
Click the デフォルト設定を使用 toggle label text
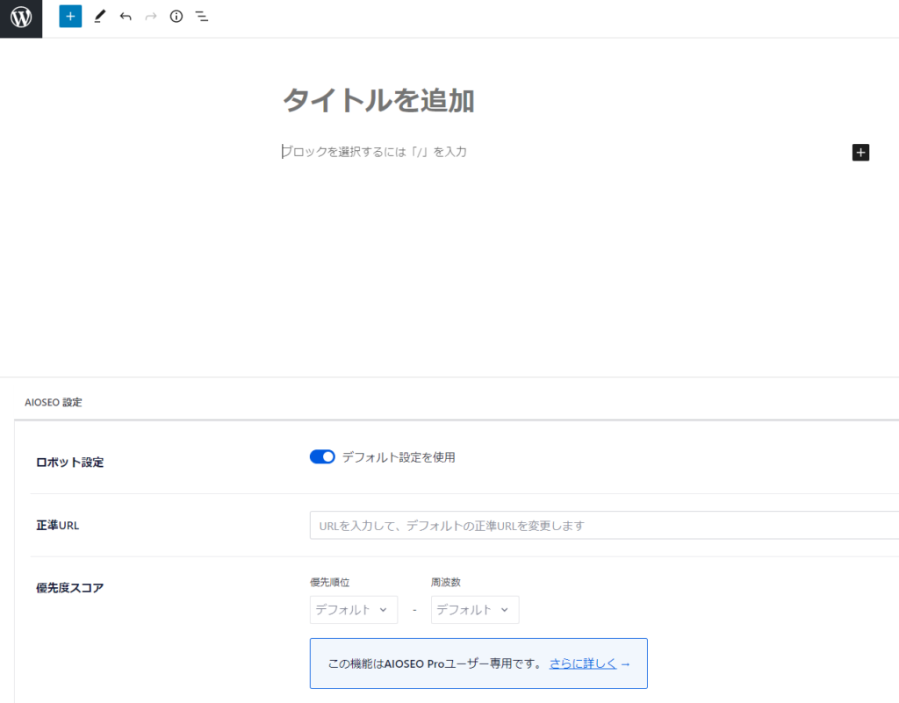click(x=399, y=457)
